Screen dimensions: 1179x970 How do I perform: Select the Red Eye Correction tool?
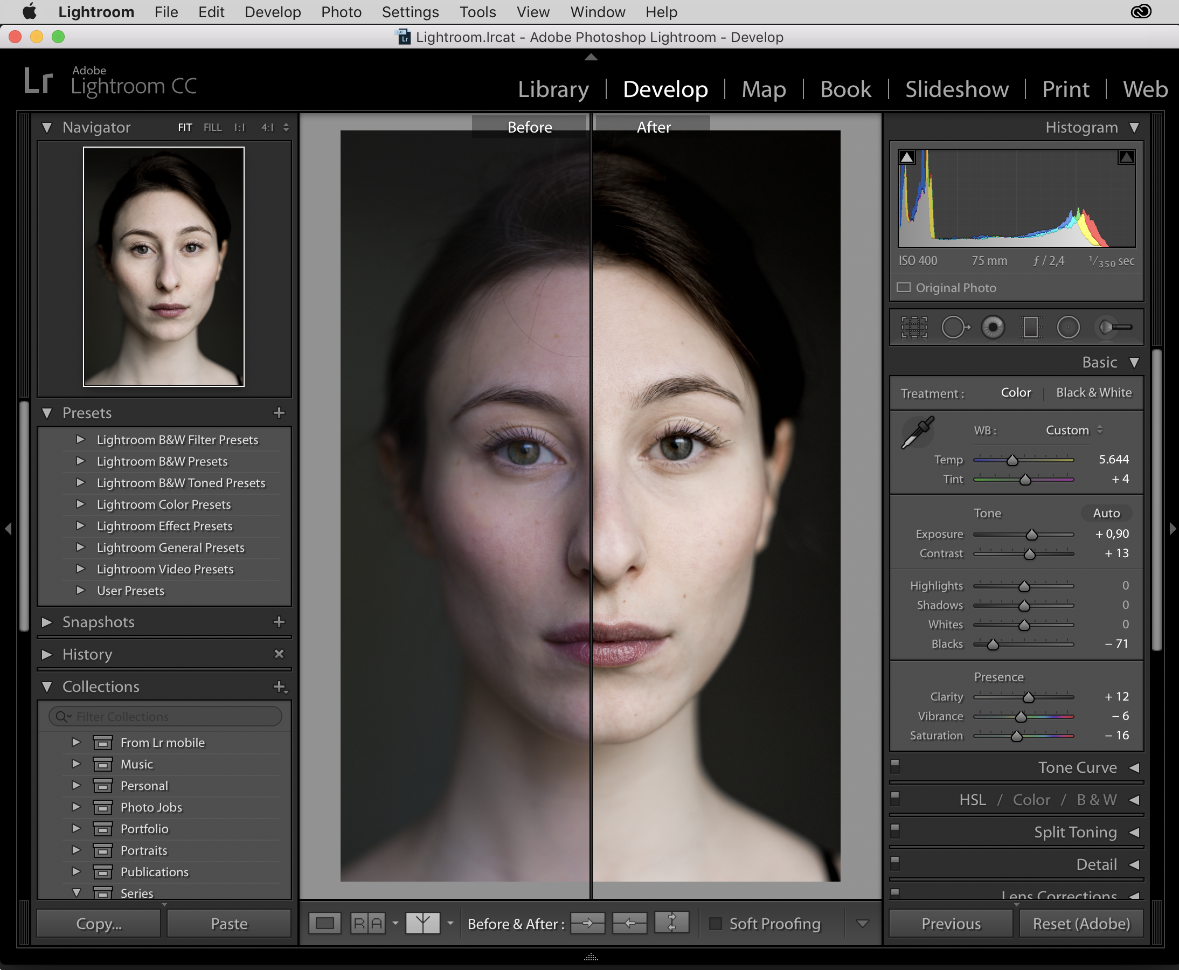[994, 327]
